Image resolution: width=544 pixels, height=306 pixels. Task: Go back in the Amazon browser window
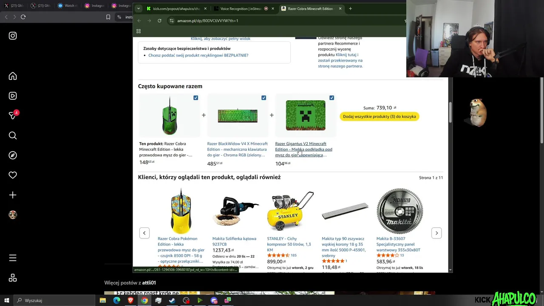pyautogui.click(x=139, y=20)
